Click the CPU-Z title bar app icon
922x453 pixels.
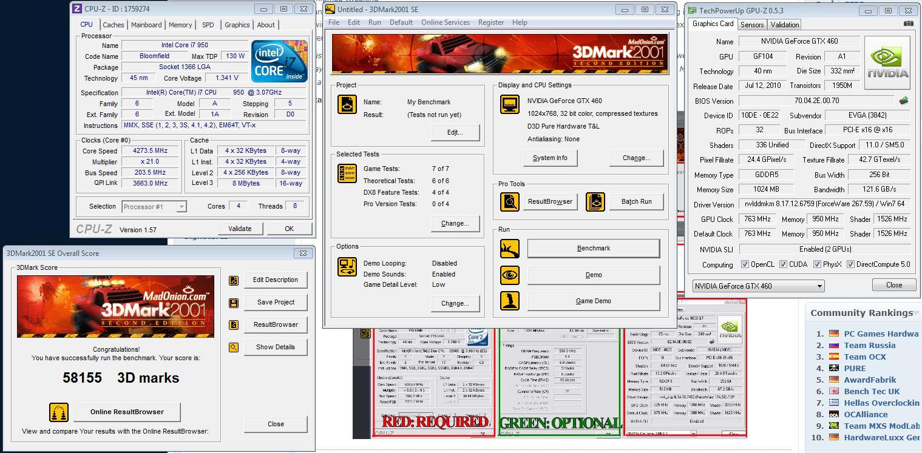point(76,8)
